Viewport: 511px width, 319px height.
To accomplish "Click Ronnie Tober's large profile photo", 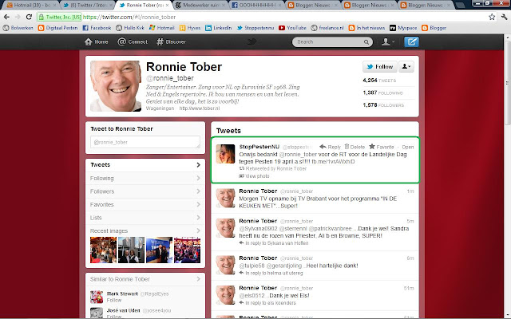I will coord(116,86).
